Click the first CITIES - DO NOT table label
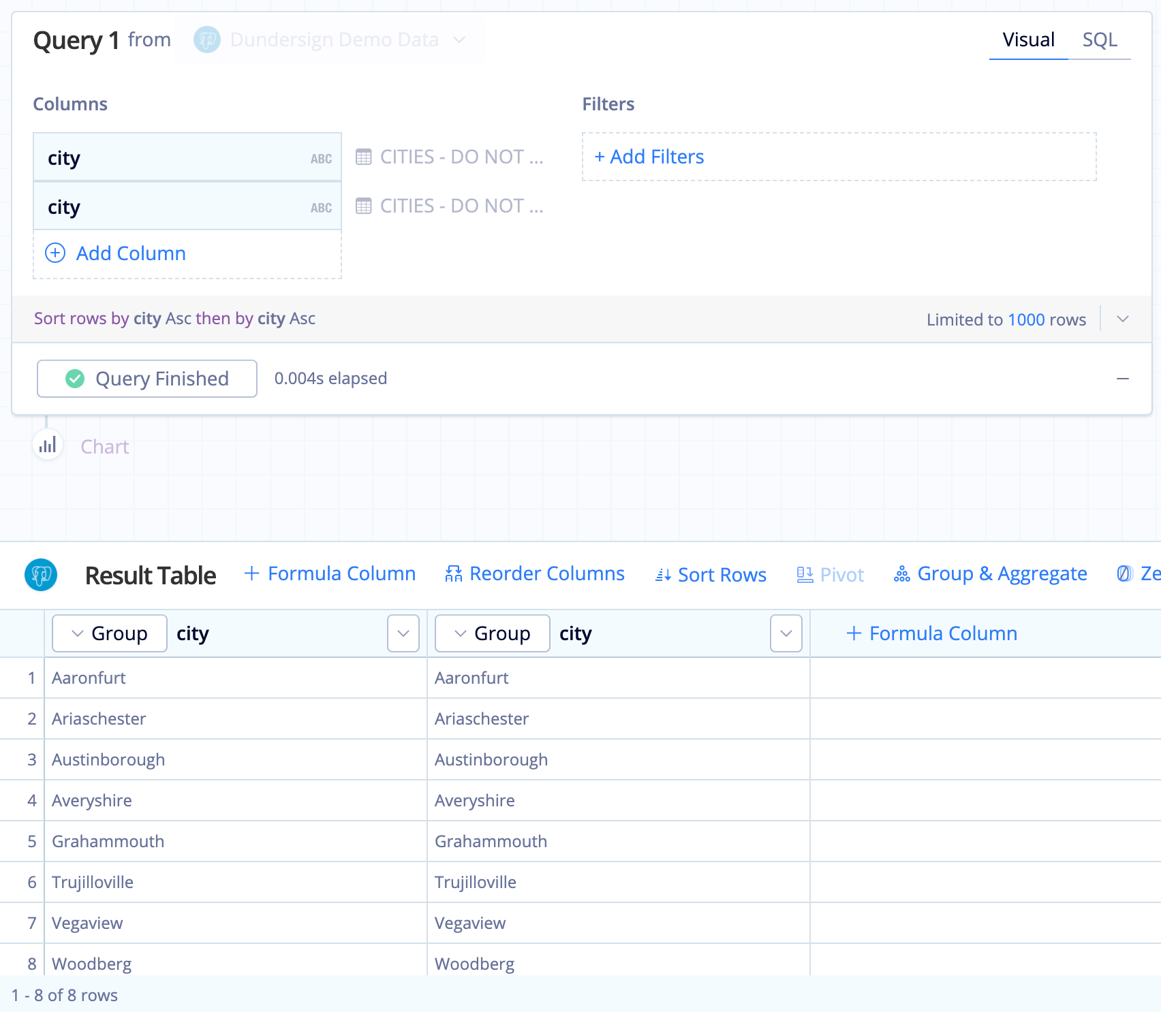This screenshot has width=1161, height=1012. (462, 157)
